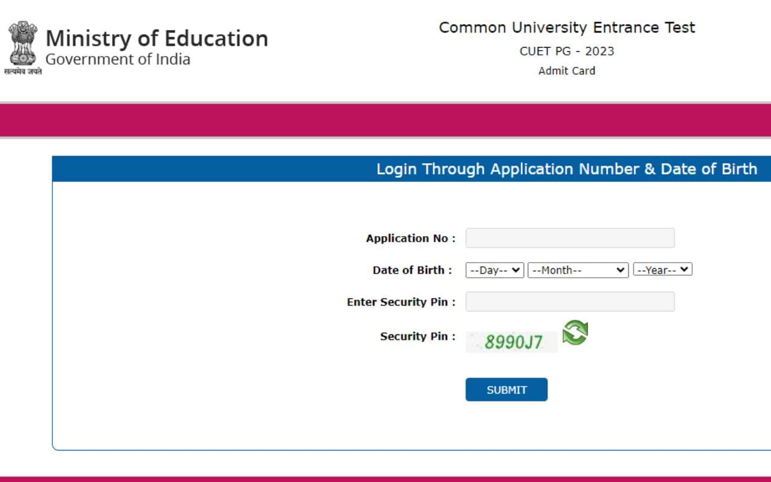Click the Admit Card heading text
The height and width of the screenshot is (482, 771).
566,70
